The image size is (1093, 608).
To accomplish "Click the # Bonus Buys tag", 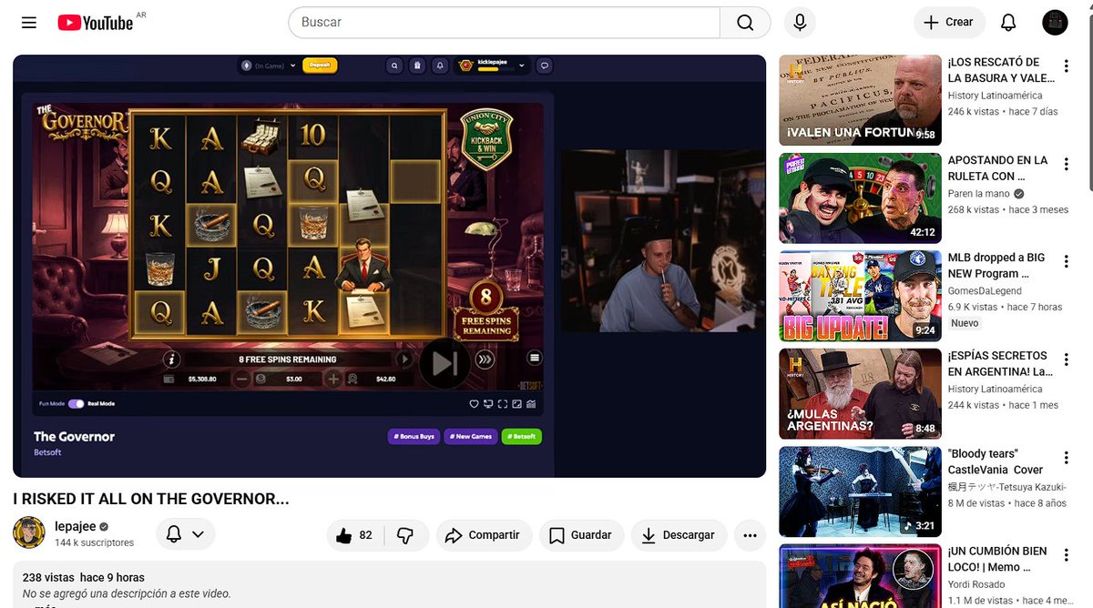I will (414, 437).
